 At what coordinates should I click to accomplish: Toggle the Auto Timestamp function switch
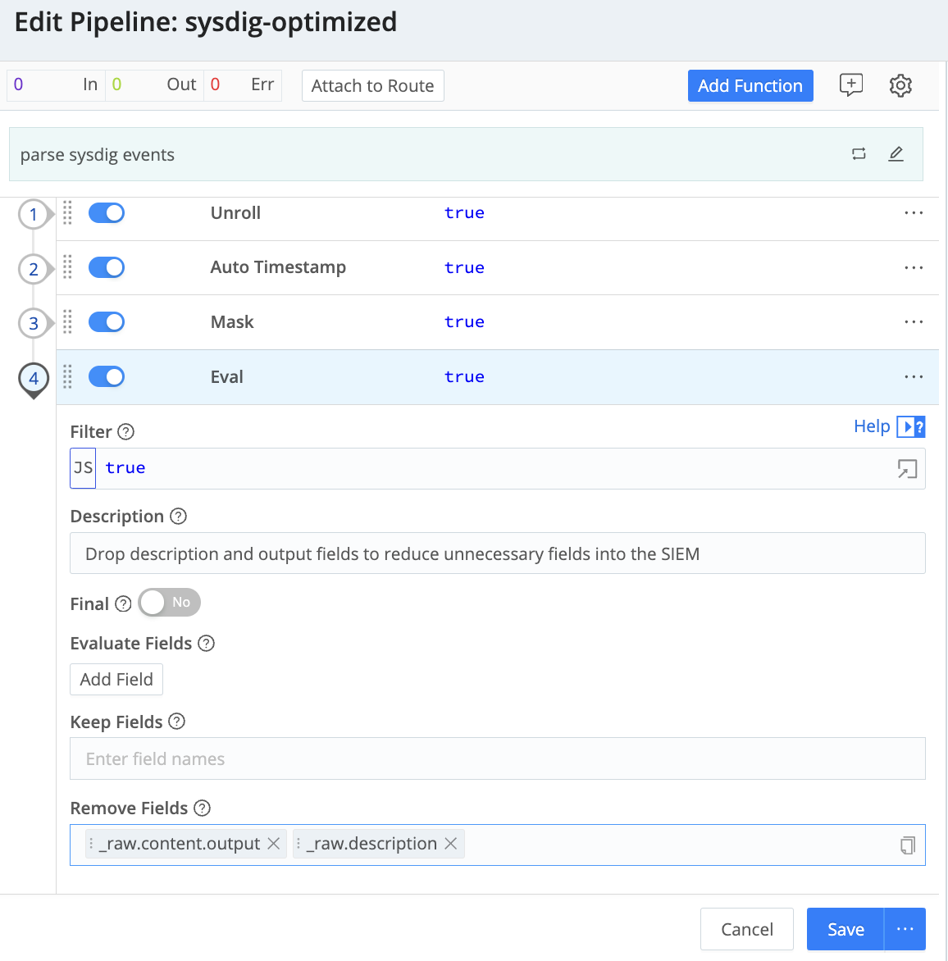click(107, 268)
